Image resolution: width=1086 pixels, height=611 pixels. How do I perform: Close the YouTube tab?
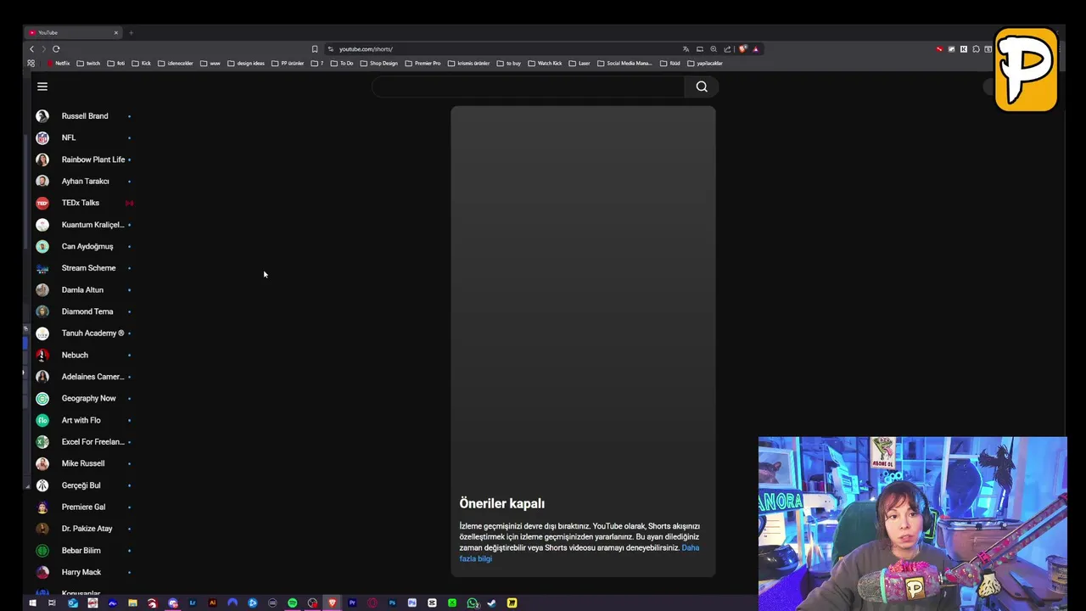coord(116,33)
